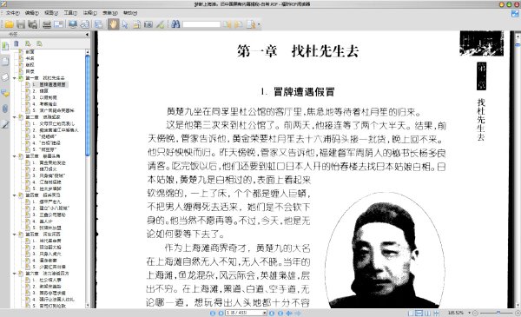The width and height of the screenshot is (521, 317).
Task: Switch to single page view mode
Action: pos(411,313)
